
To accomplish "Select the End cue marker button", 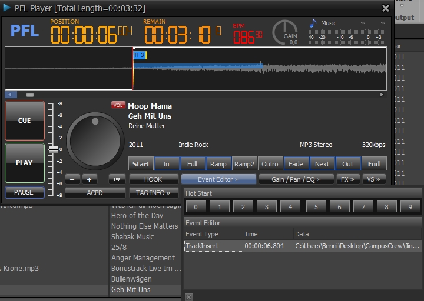I will [374, 164].
